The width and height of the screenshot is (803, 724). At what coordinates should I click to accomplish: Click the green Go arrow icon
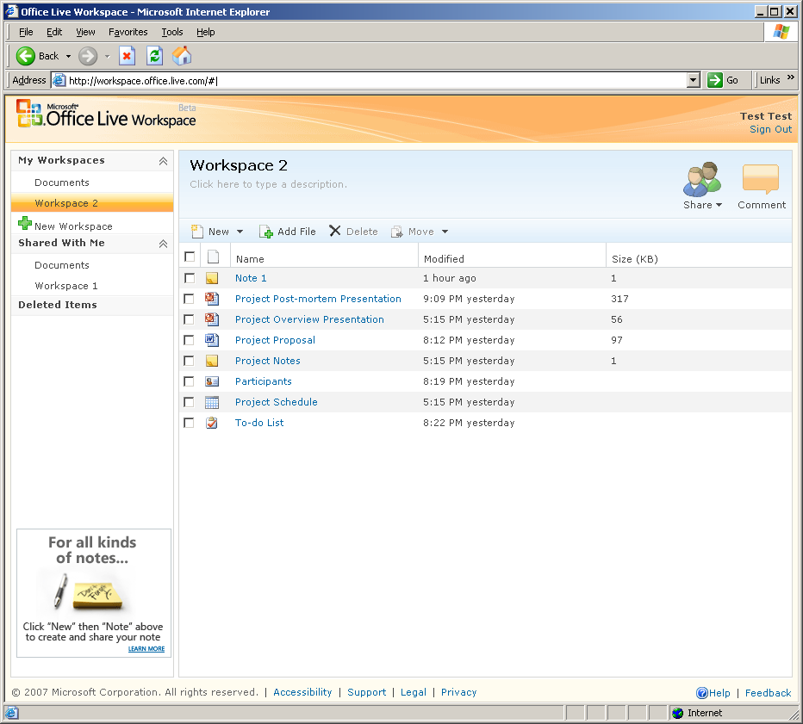pos(714,80)
